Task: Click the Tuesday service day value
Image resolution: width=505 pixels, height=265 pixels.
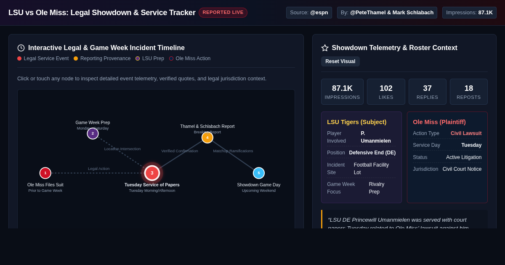Action: point(471,145)
